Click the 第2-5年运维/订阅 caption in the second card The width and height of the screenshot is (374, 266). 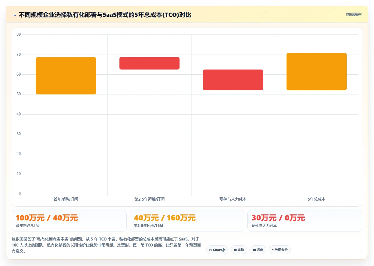point(148,226)
